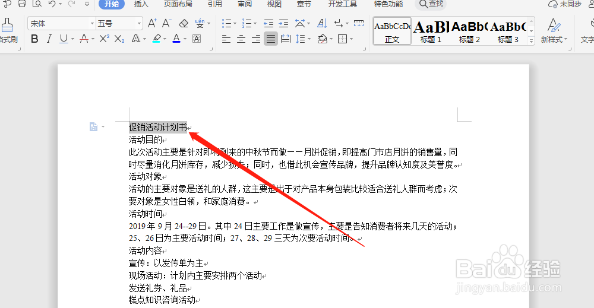Click the borders grid icon
The width and height of the screenshot is (594, 308).
pos(343,39)
